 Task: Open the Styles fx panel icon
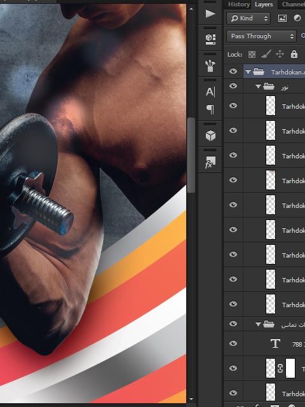(x=210, y=162)
